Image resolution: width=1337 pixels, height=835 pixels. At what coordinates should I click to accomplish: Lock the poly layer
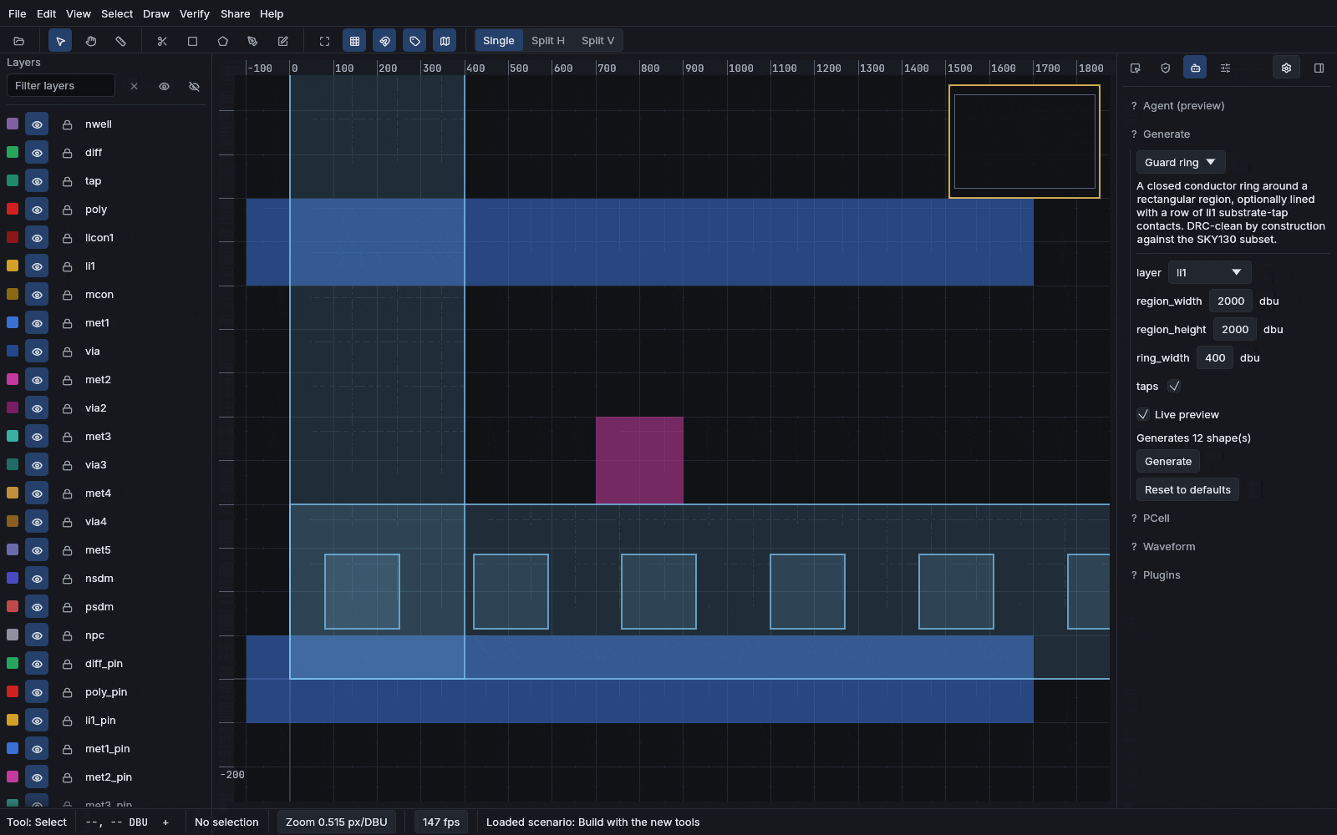pos(67,210)
